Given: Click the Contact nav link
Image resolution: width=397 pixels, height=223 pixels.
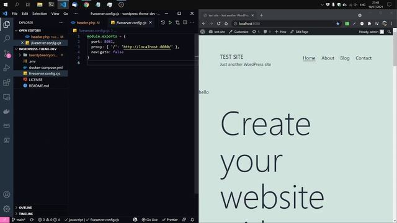Looking at the screenshot, I should 364,58.
